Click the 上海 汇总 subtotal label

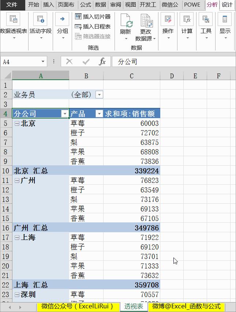[x=31, y=285]
